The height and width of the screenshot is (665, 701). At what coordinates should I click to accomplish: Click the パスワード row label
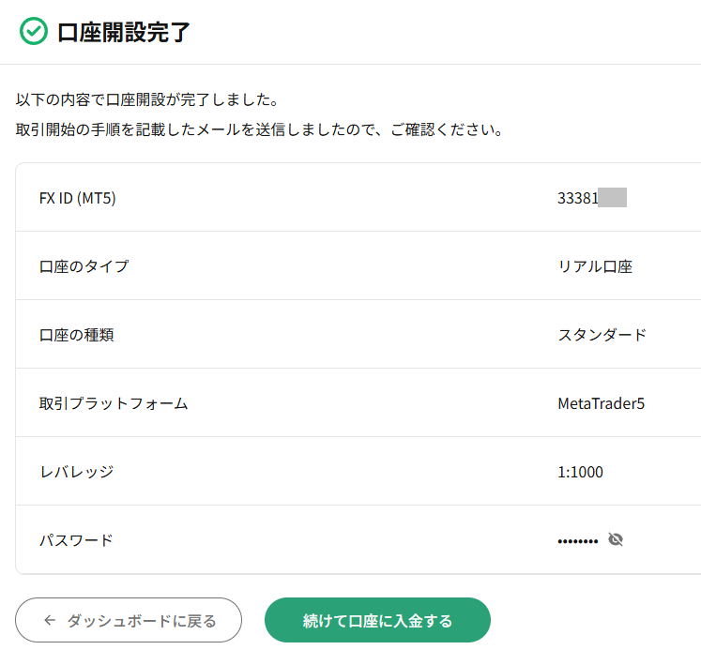click(76, 540)
